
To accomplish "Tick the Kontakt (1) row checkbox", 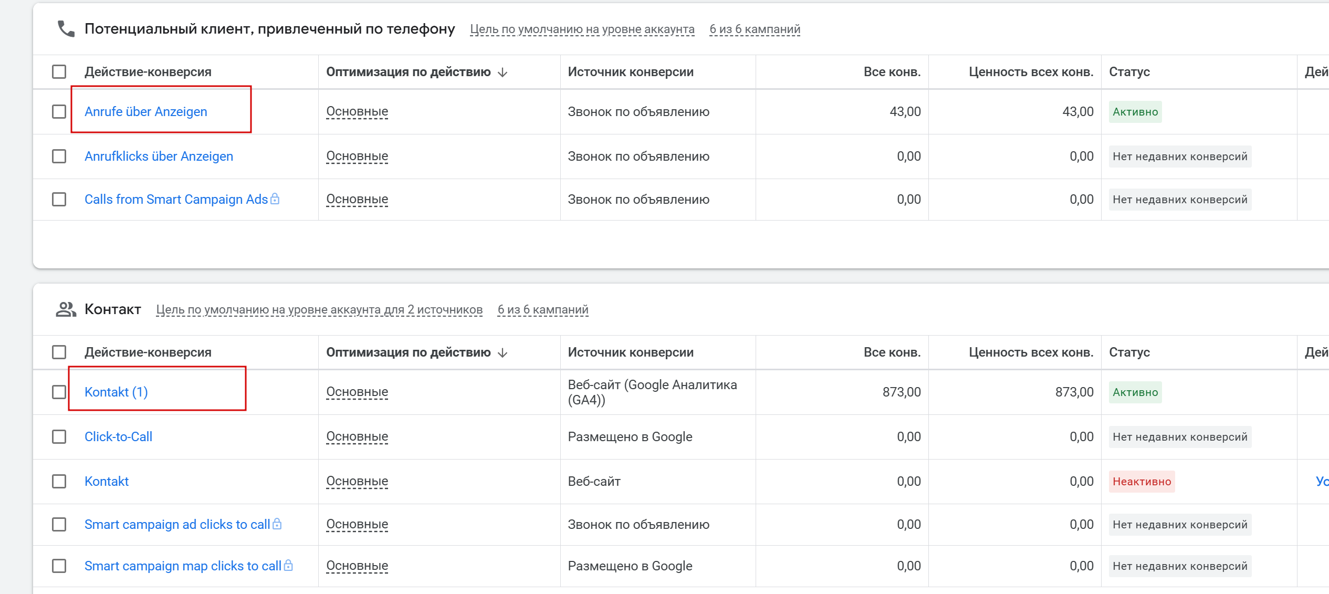I will coord(59,392).
